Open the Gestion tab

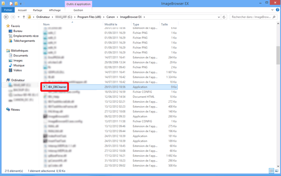[78, 10]
